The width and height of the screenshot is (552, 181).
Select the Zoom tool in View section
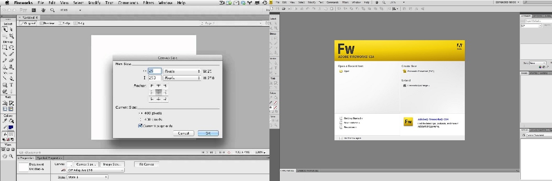click(11, 156)
